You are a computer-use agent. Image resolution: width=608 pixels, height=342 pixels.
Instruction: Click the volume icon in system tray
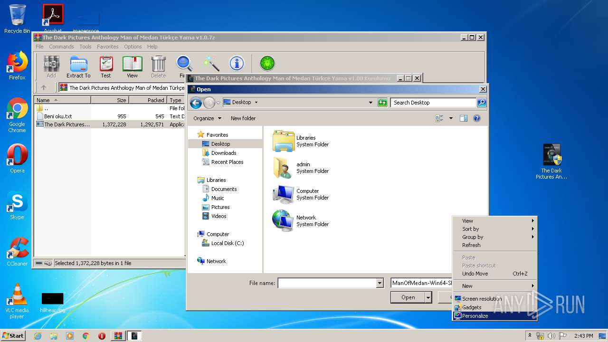[551, 336]
